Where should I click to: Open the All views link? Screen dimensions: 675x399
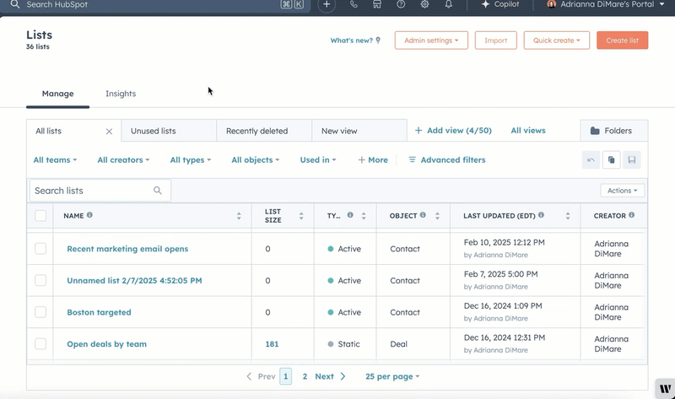[528, 131]
